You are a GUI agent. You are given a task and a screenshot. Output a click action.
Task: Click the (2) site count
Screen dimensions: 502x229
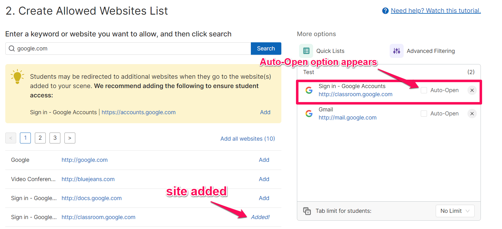tap(471, 72)
